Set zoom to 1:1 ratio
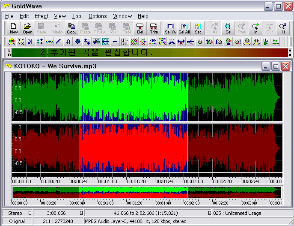The width and height of the screenshot is (294, 226). (x=283, y=28)
